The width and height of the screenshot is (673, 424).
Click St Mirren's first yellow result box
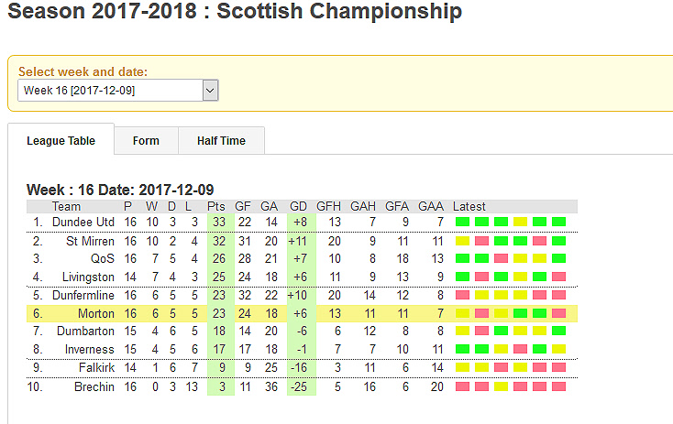pyautogui.click(x=462, y=241)
